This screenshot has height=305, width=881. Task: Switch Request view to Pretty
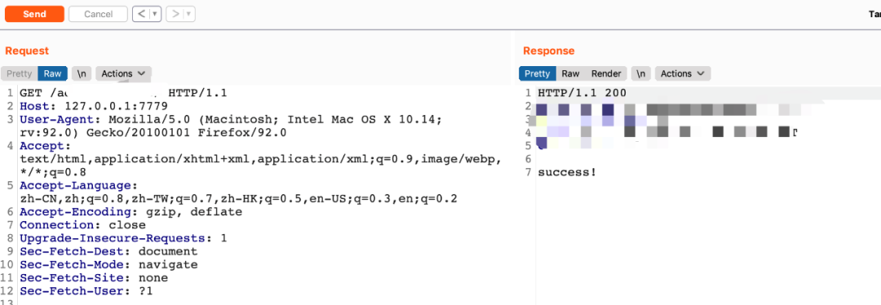pyautogui.click(x=19, y=73)
